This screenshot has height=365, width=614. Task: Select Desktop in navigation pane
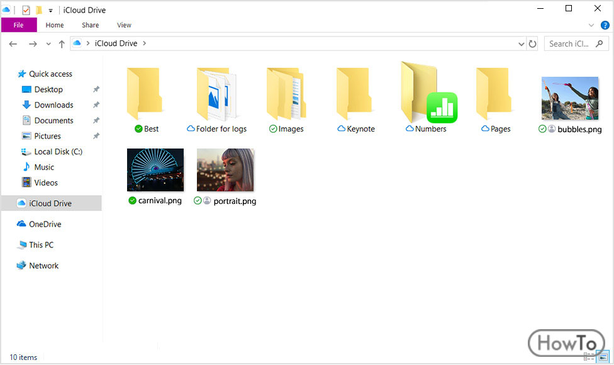[x=48, y=90]
